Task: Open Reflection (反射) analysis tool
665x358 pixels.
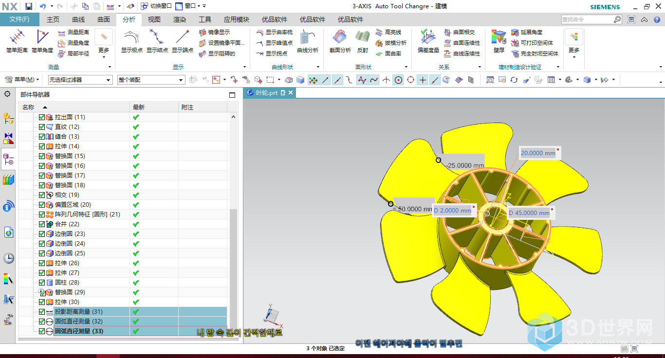Action: [363, 41]
